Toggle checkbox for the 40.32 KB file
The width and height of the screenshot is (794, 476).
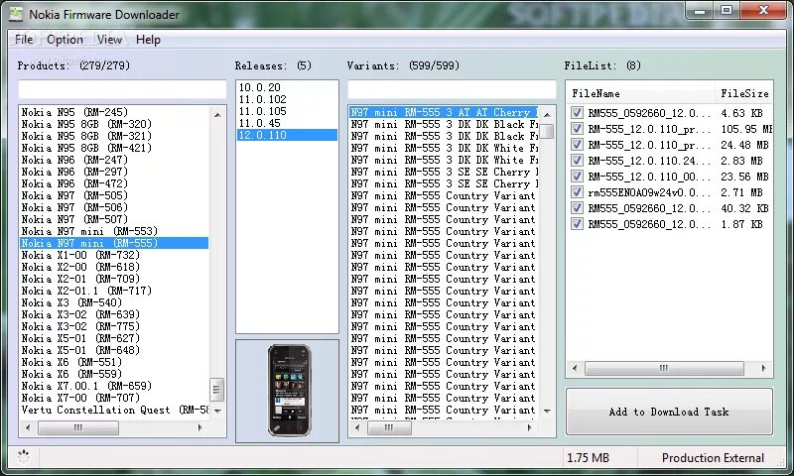point(577,208)
